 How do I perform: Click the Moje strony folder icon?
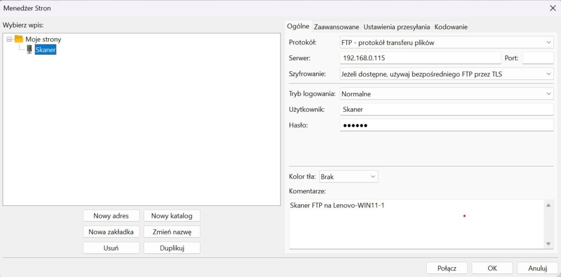[x=19, y=39]
